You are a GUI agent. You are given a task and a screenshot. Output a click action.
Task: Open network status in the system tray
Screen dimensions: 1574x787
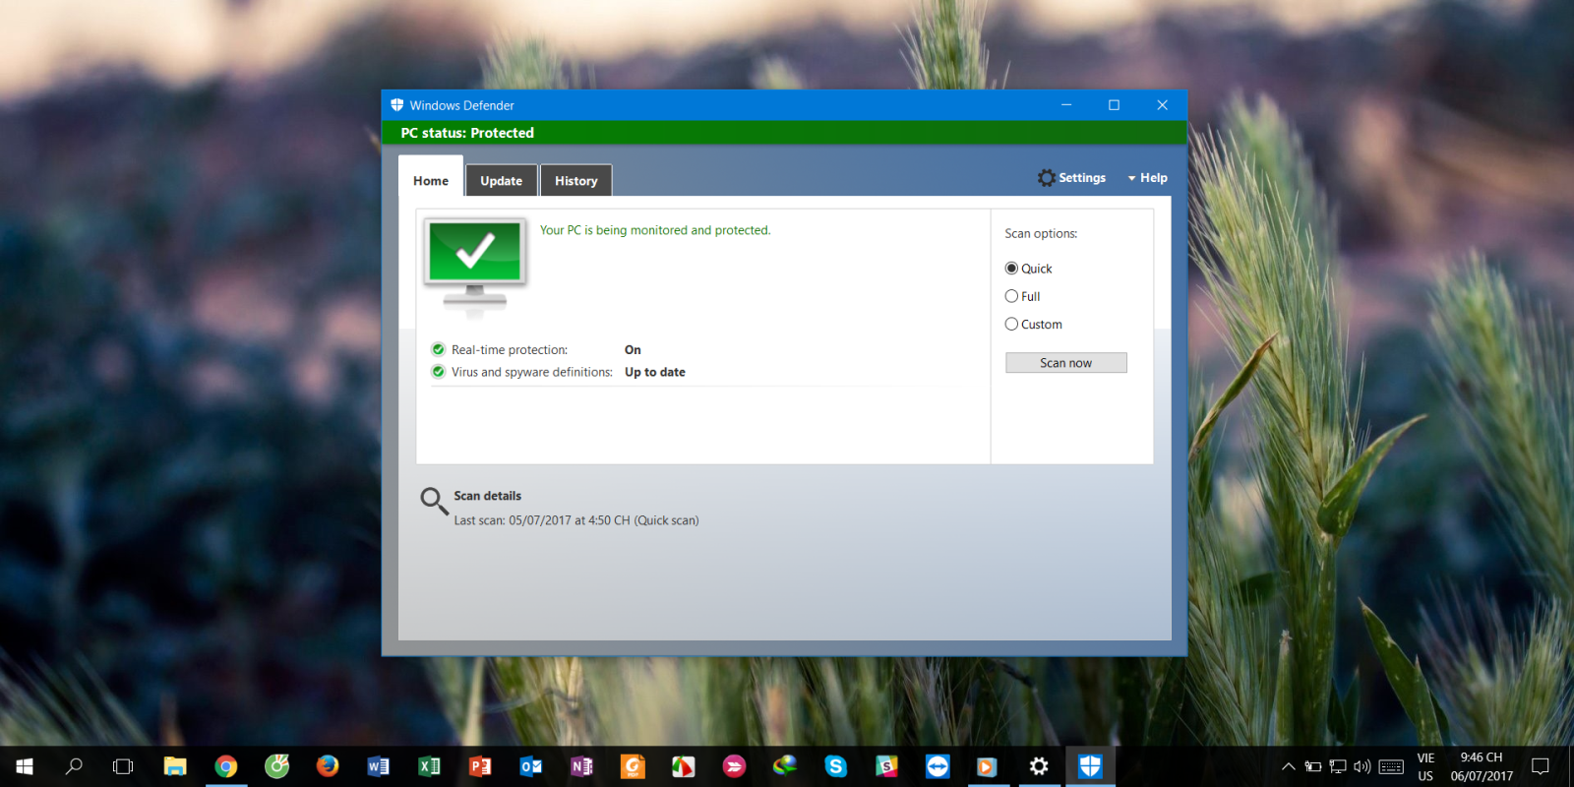pos(1338,766)
